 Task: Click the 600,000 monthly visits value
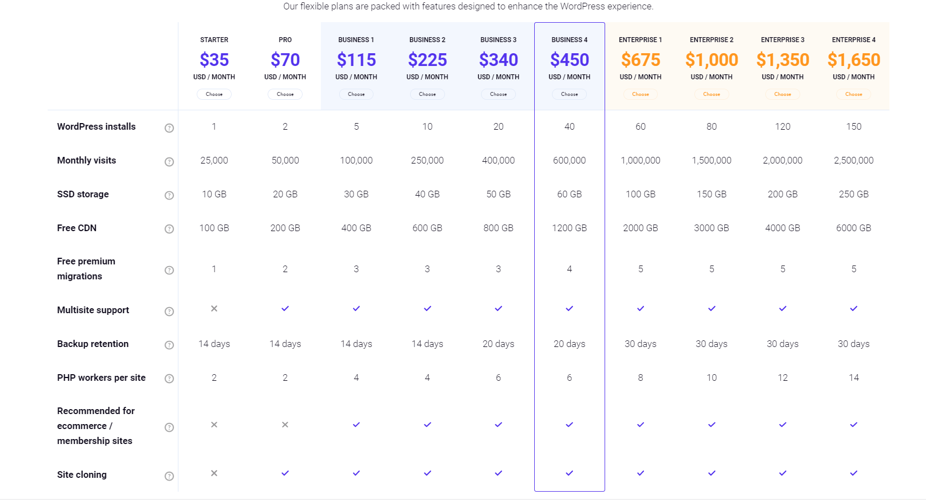pyautogui.click(x=569, y=160)
